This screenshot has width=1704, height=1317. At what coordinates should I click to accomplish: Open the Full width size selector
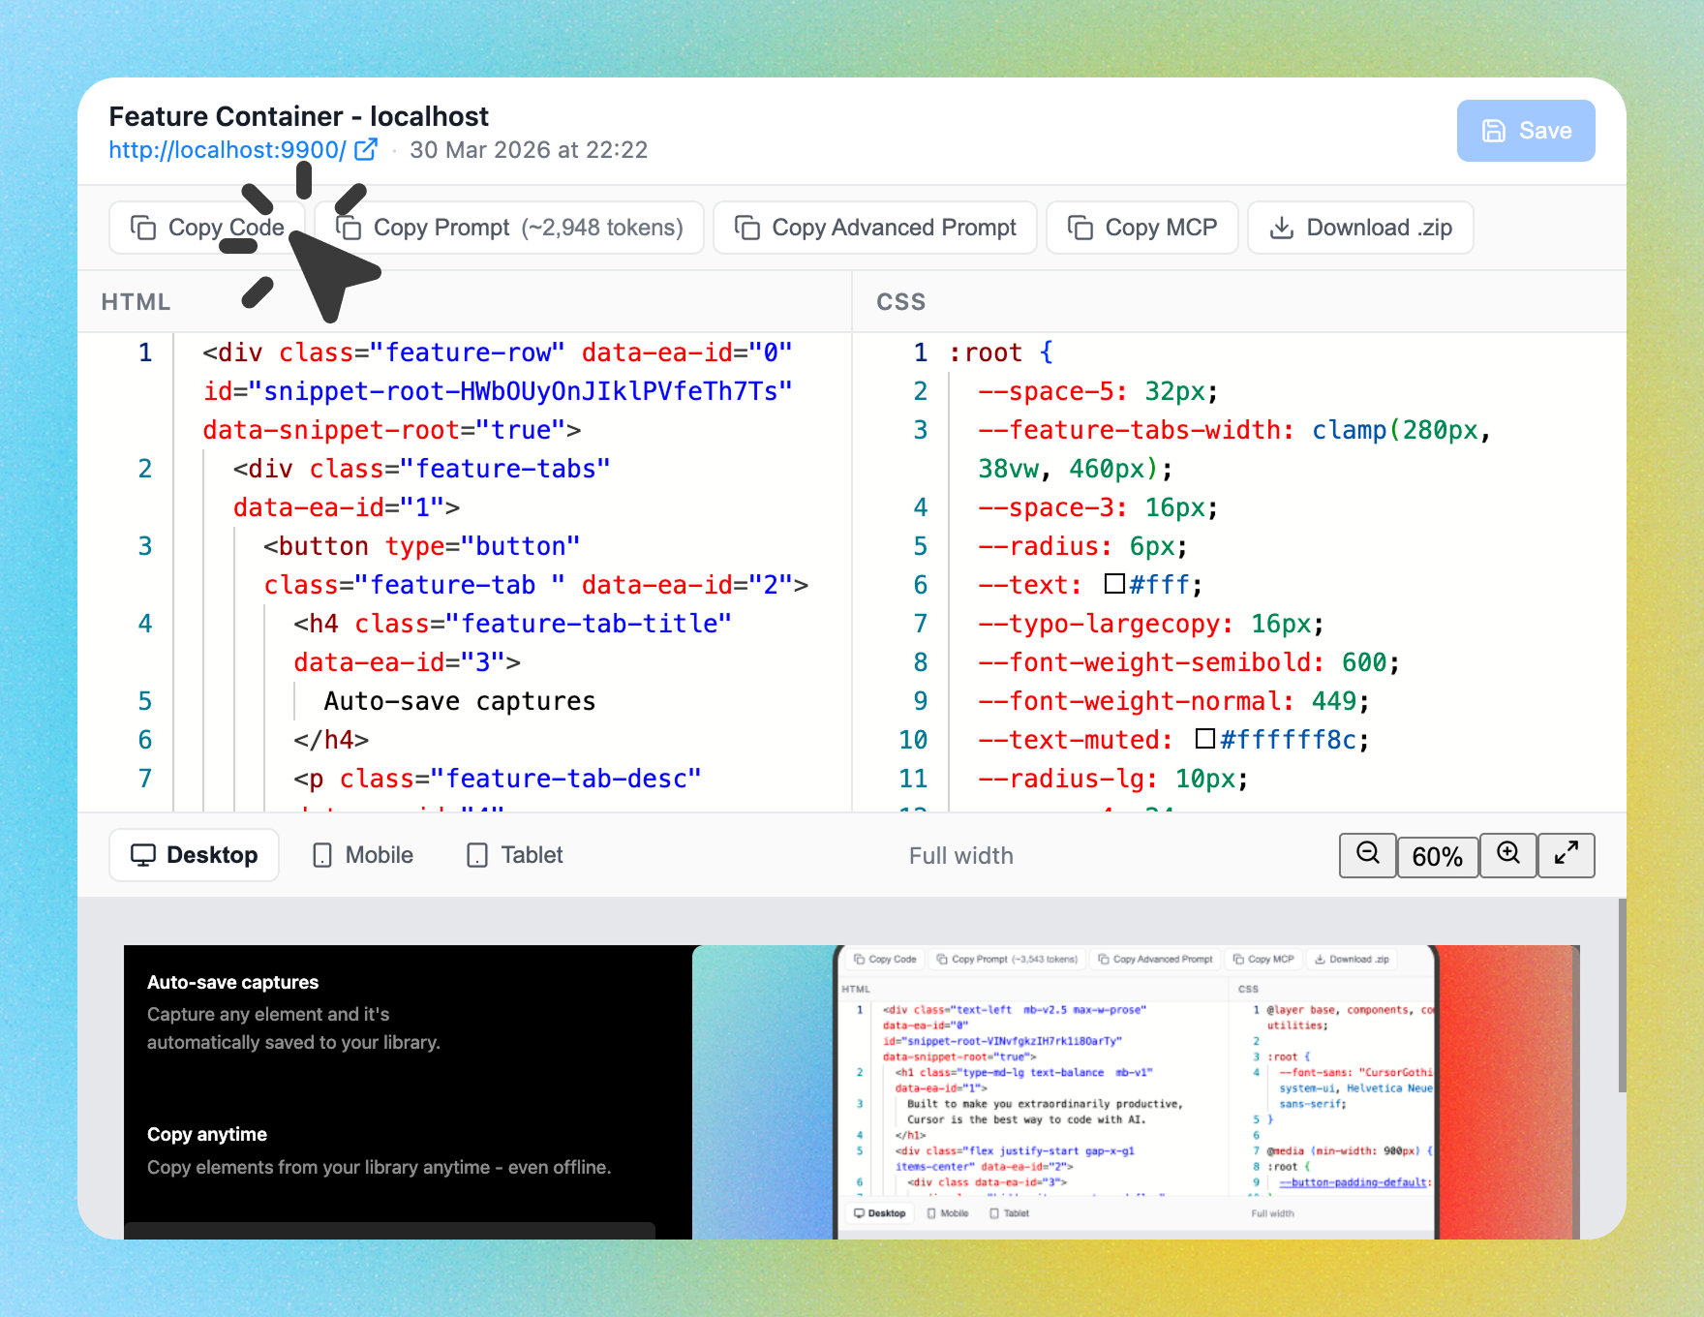coord(959,855)
